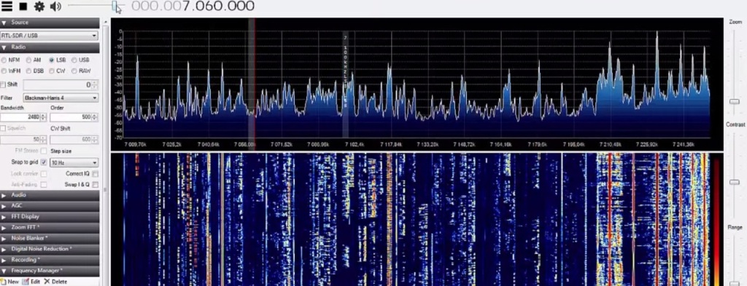Image resolution: width=747 pixels, height=286 pixels.
Task: Enable the Shift checkbox
Action: click(x=4, y=84)
